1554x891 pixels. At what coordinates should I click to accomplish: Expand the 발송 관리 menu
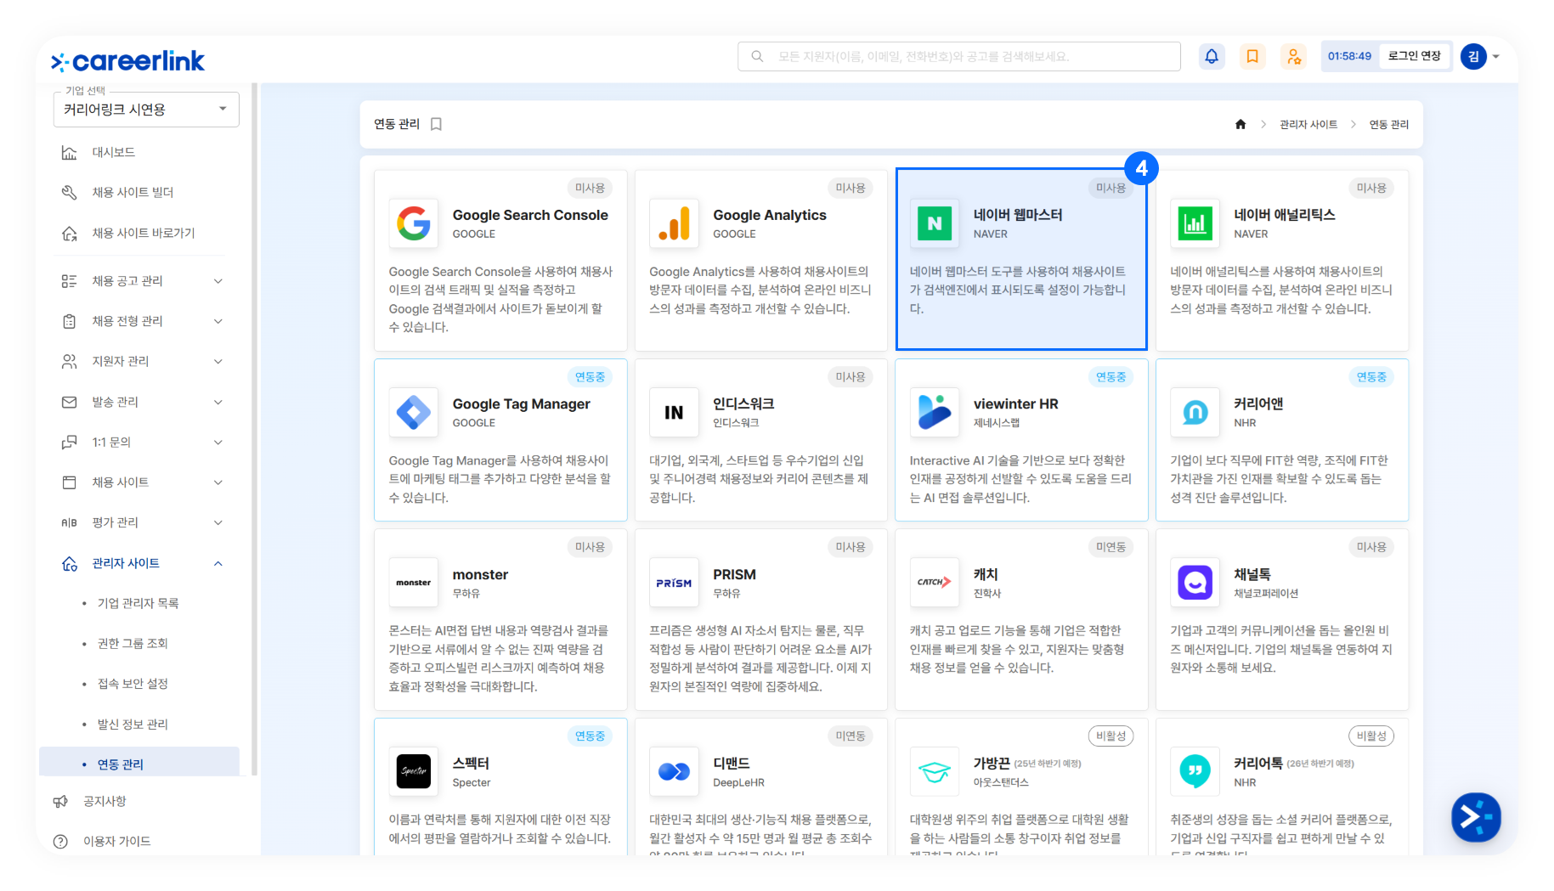tap(218, 402)
